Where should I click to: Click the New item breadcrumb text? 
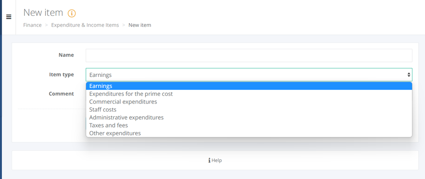point(140,25)
